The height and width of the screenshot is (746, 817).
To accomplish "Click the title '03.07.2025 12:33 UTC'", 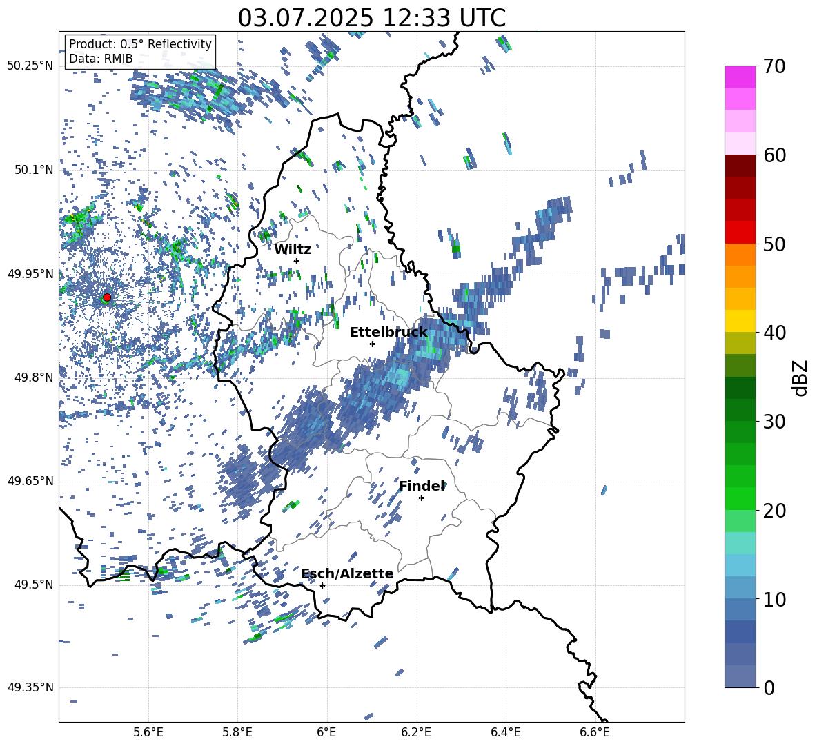I will 371,18.
